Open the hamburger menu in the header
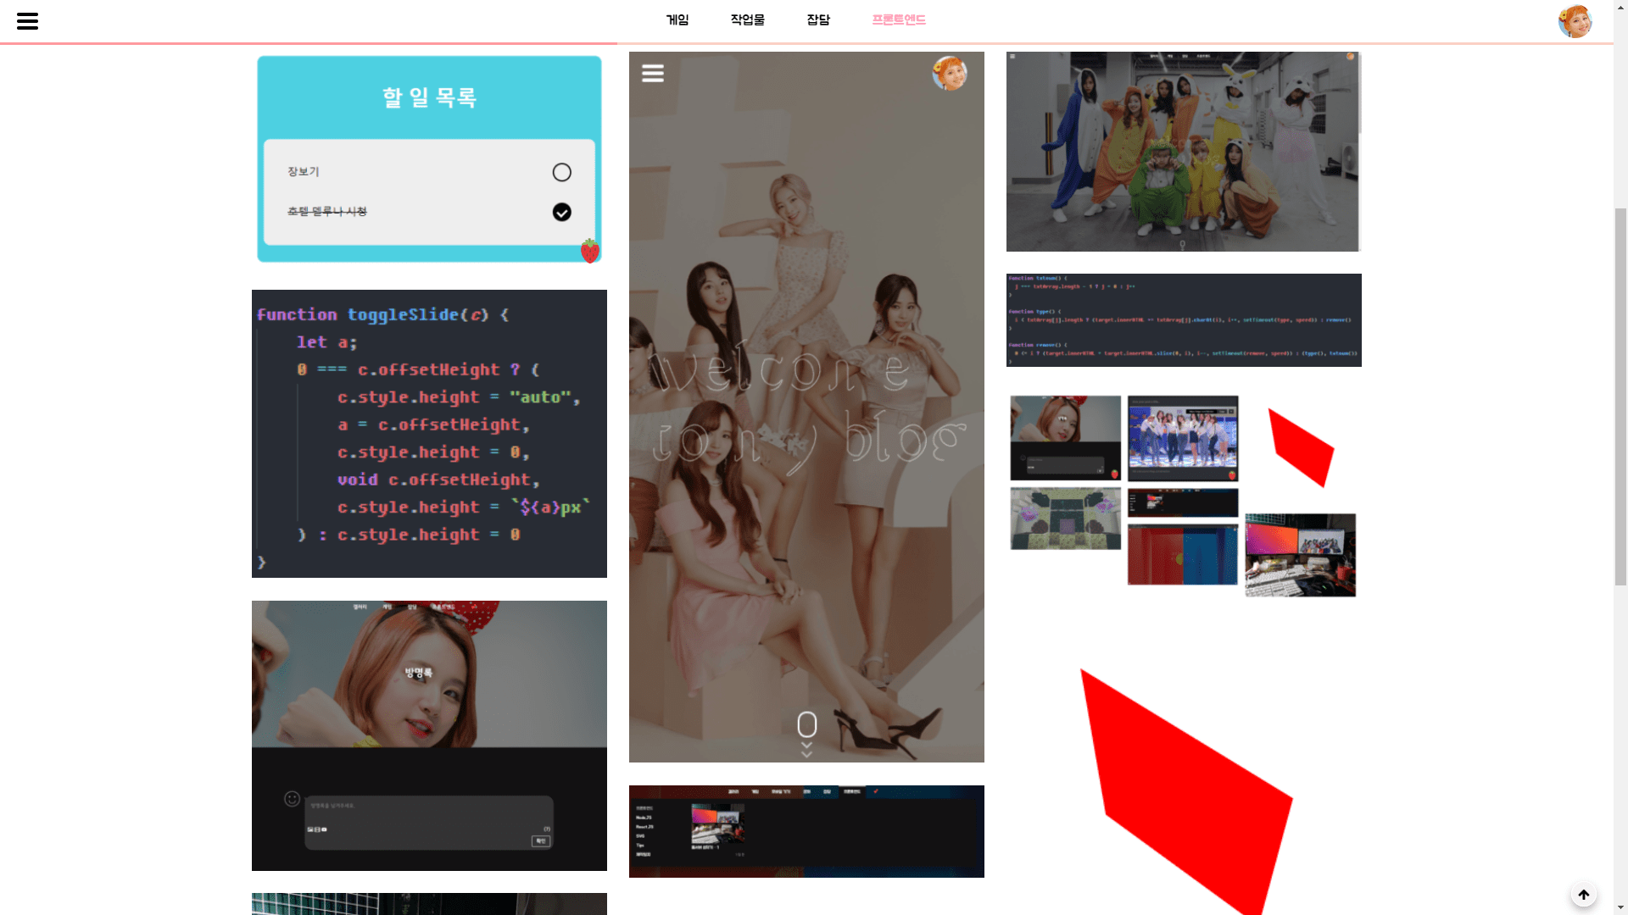 pyautogui.click(x=27, y=21)
